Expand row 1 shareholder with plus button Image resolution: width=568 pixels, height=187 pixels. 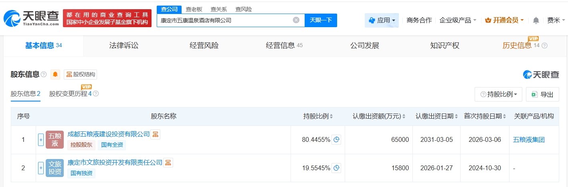(40, 140)
